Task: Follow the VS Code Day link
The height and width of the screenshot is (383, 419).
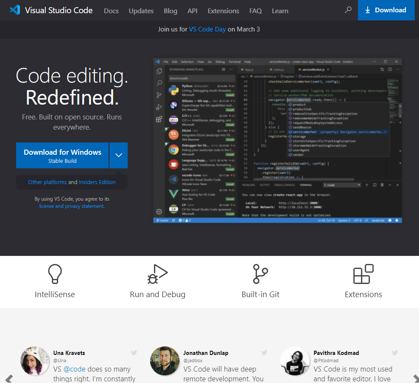Action: click(207, 29)
